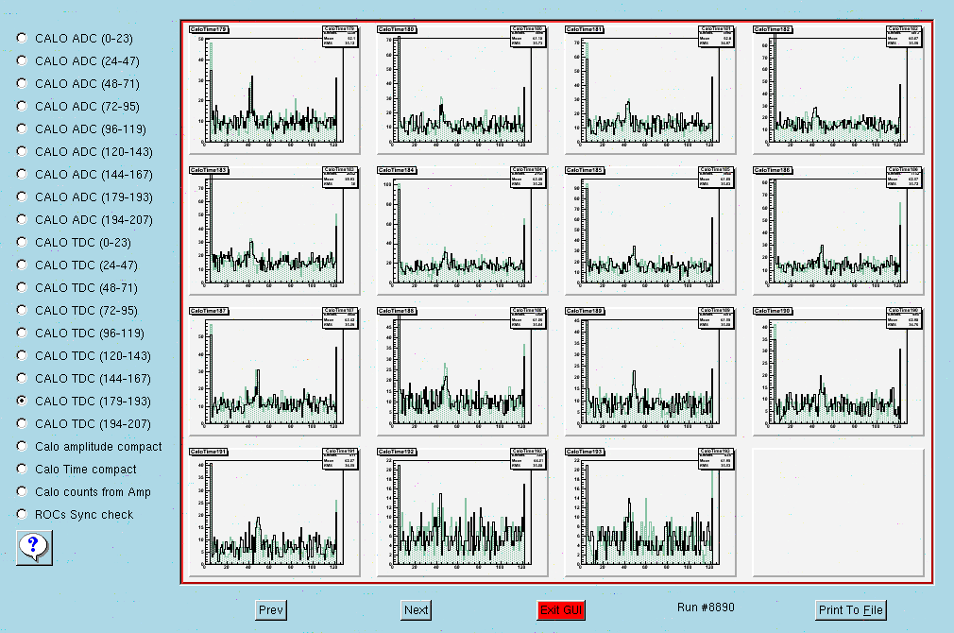The width and height of the screenshot is (954, 633).
Task: Choose CALO TDC (144-167) radio option
Action: (22, 378)
